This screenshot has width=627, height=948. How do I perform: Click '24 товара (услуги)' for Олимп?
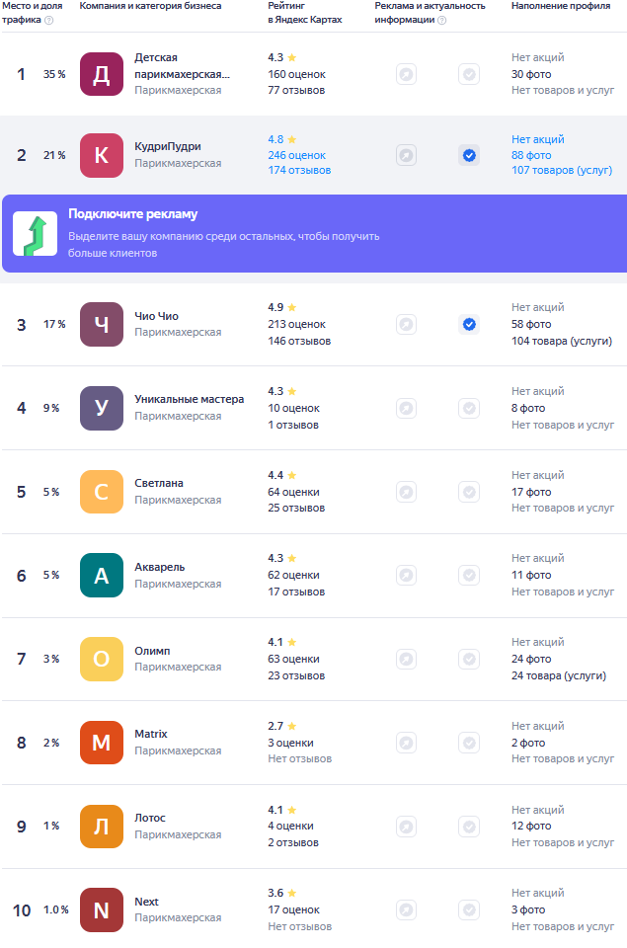(x=559, y=675)
